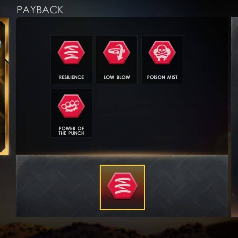Select the Poison Mist skull icon
Screen dimensions: 238x238
[x=162, y=52]
